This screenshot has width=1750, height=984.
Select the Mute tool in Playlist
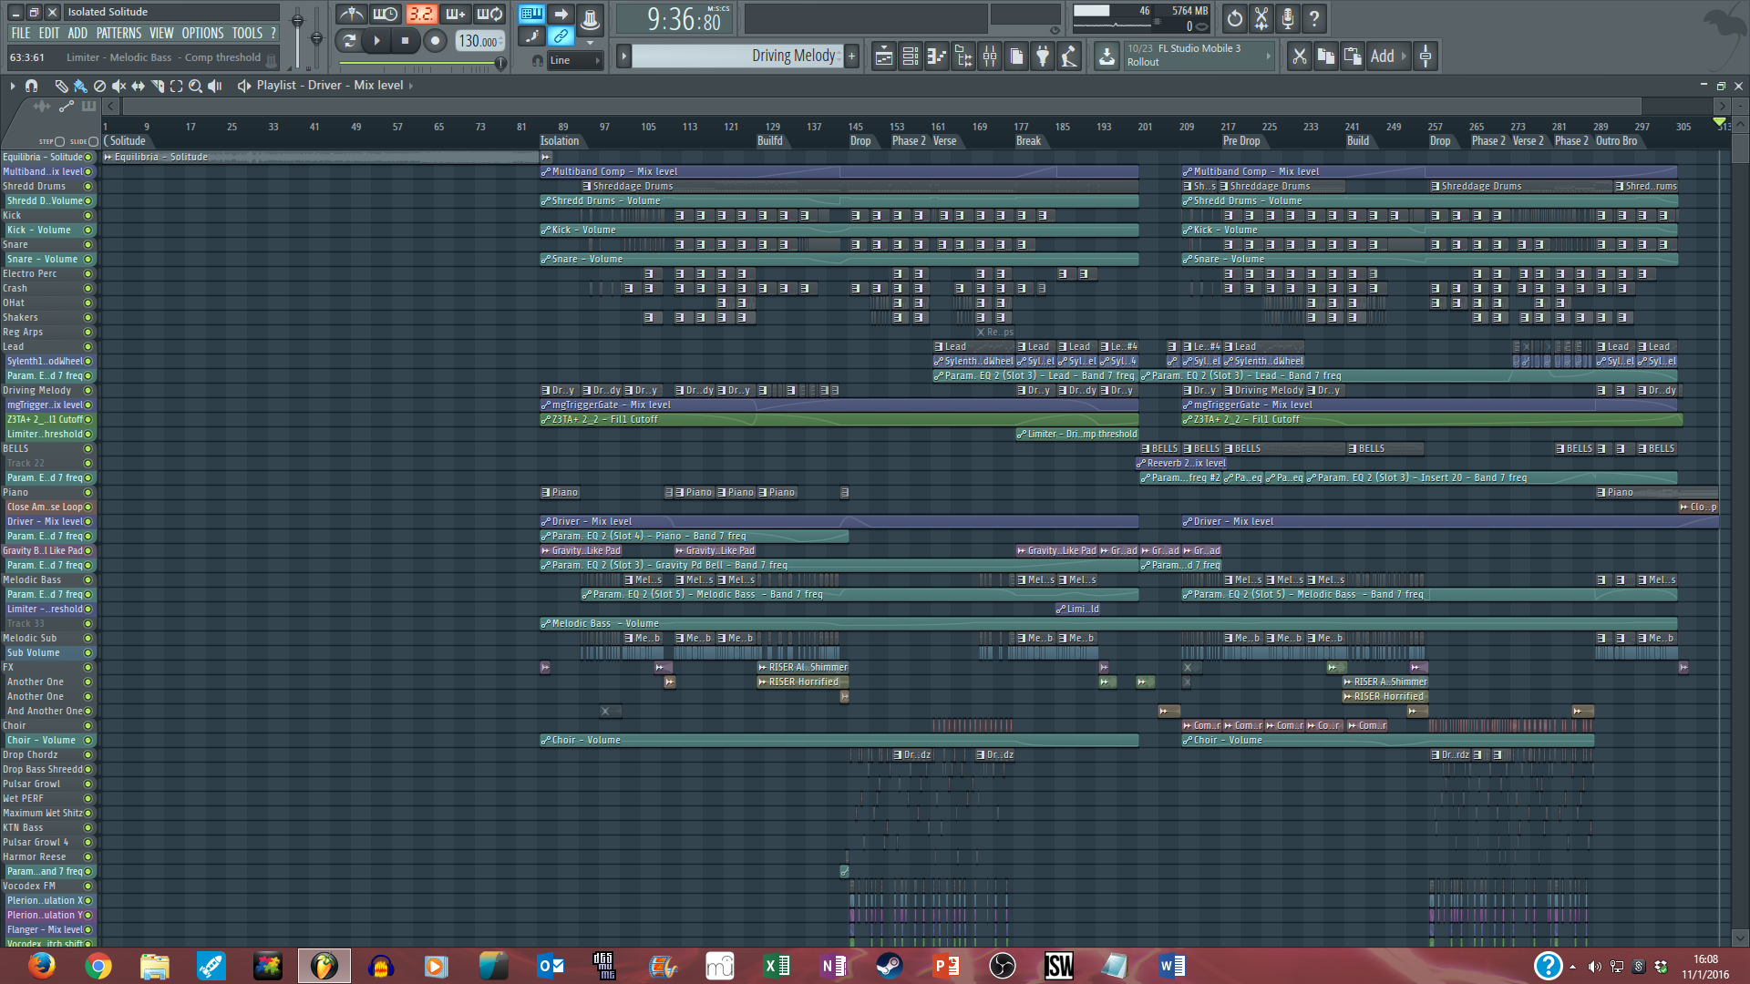[x=118, y=86]
